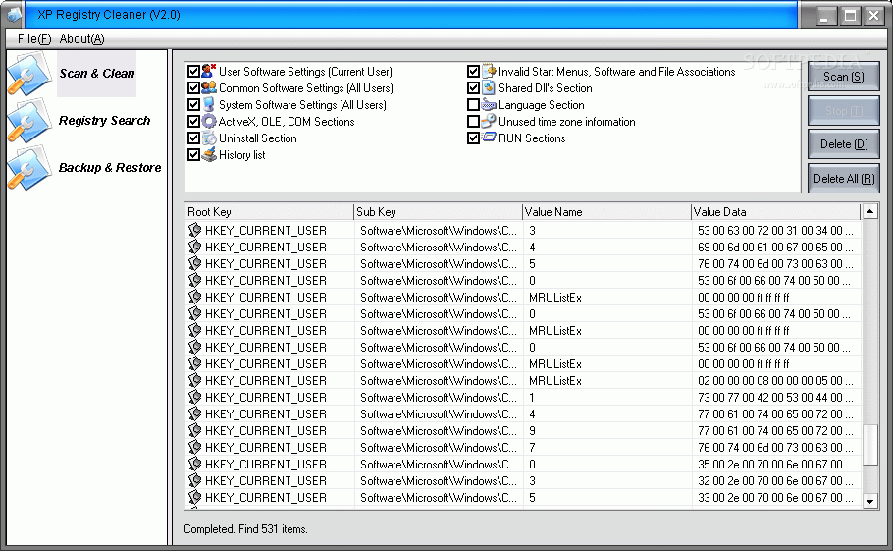Enable the Language Section checkbox
The image size is (893, 551).
[x=473, y=105]
